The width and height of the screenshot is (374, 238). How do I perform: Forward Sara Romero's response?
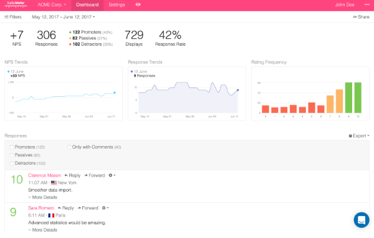click(88, 208)
